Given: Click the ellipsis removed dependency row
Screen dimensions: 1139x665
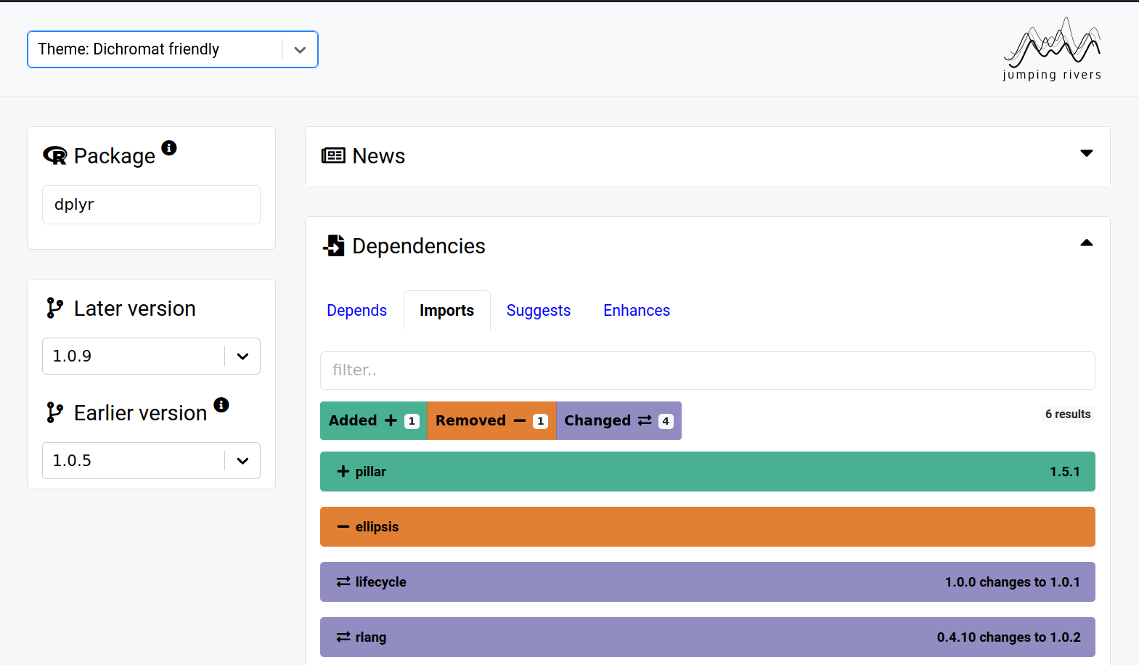Looking at the screenshot, I should tap(708, 526).
